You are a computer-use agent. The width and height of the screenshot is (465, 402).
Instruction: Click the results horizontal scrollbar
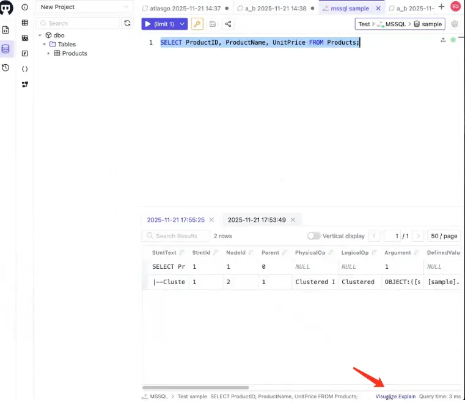196,387
